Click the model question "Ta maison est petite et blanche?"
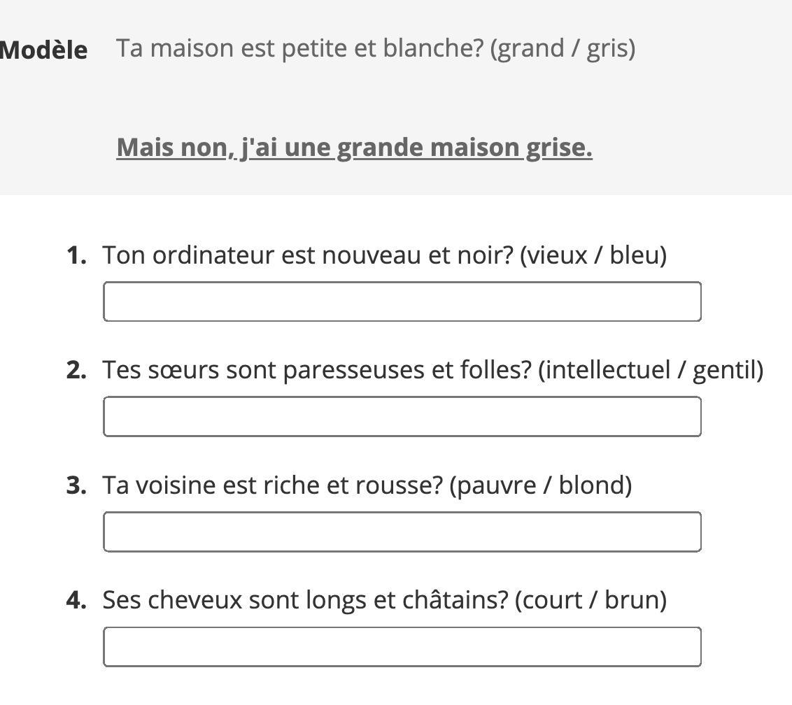792x705 pixels. pos(299,48)
